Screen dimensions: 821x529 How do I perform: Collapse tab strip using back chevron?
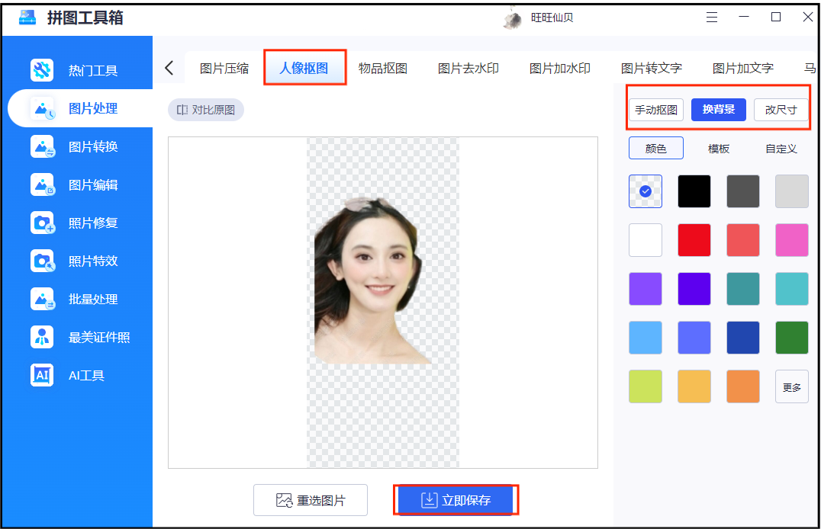pyautogui.click(x=169, y=67)
